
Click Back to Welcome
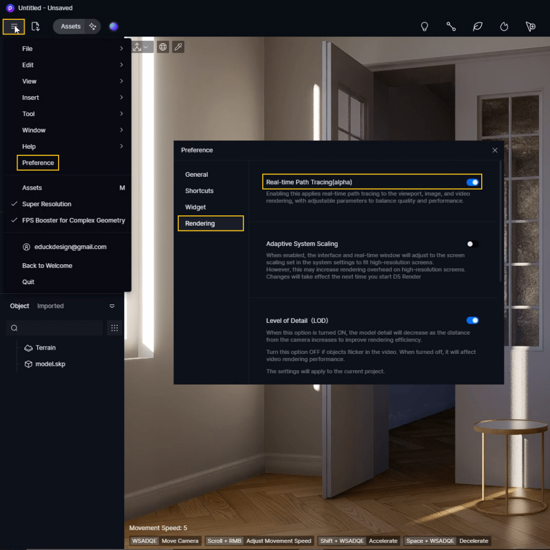[x=47, y=266]
